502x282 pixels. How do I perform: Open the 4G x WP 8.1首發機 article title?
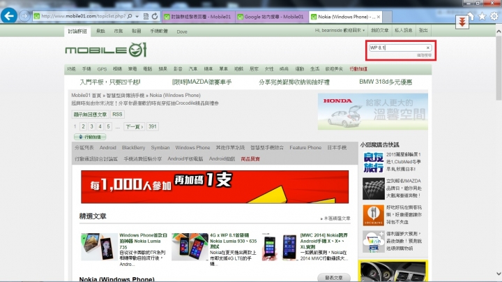point(234,241)
